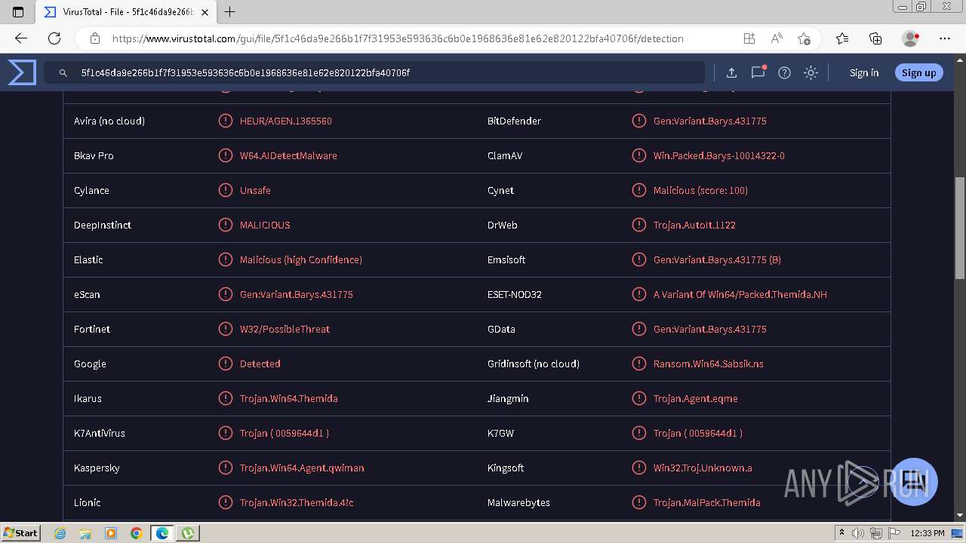Click the DeepInstinct vendor name

(103, 225)
